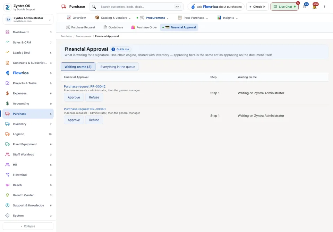Open the Purchase request PR-00043 link
The image size is (333, 232).
click(85, 109)
